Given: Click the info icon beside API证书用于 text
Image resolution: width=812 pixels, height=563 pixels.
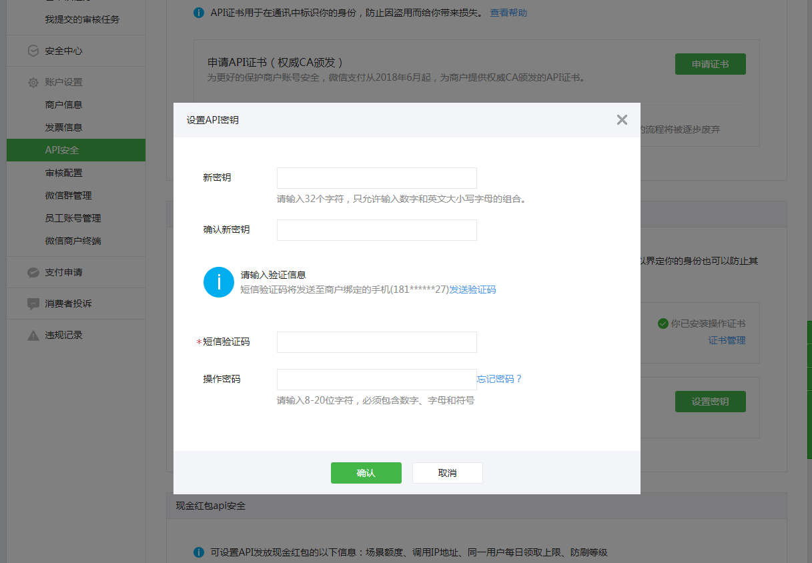Looking at the screenshot, I should point(199,13).
